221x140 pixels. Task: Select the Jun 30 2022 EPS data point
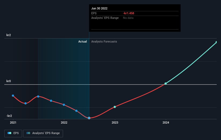tap(89, 118)
